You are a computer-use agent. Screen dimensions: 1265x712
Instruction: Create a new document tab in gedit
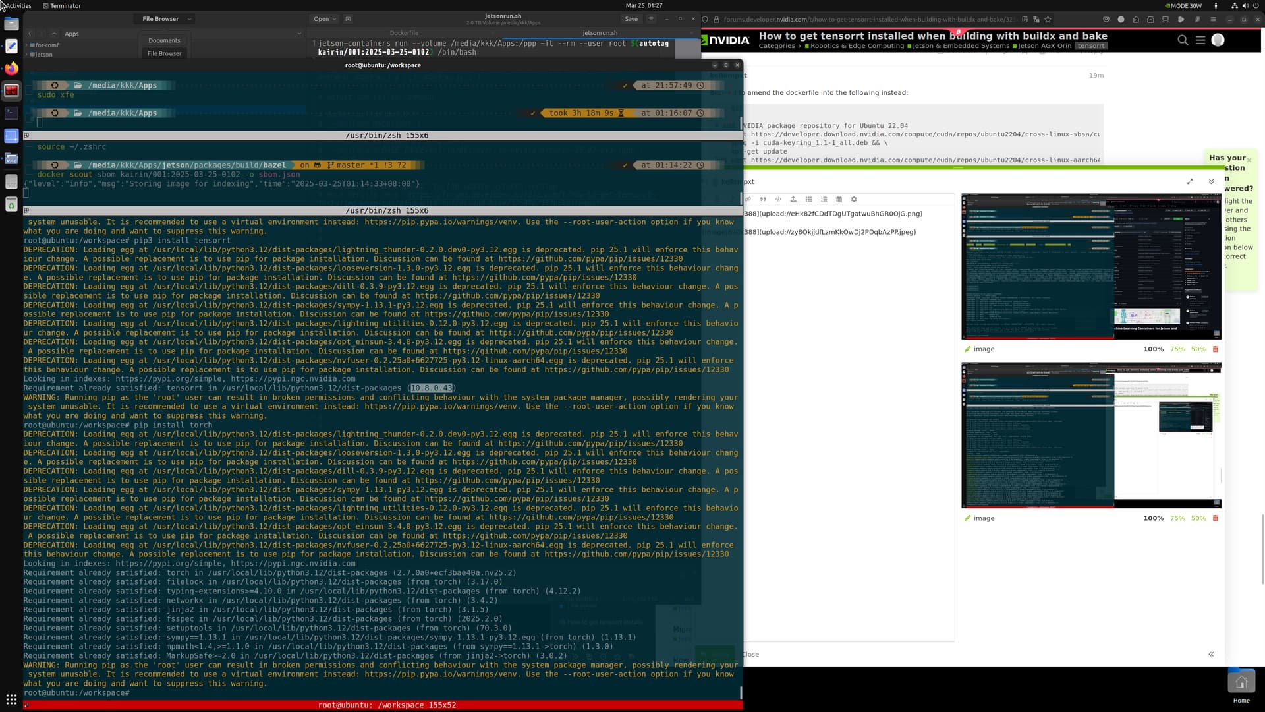tap(348, 19)
